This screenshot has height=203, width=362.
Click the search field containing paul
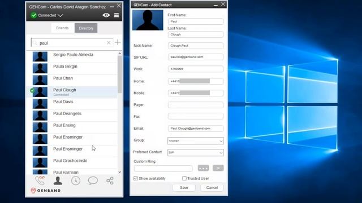(x=72, y=43)
